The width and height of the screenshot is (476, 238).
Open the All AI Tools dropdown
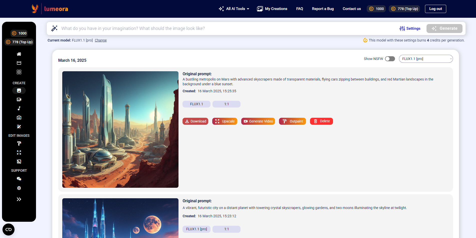pos(234,9)
